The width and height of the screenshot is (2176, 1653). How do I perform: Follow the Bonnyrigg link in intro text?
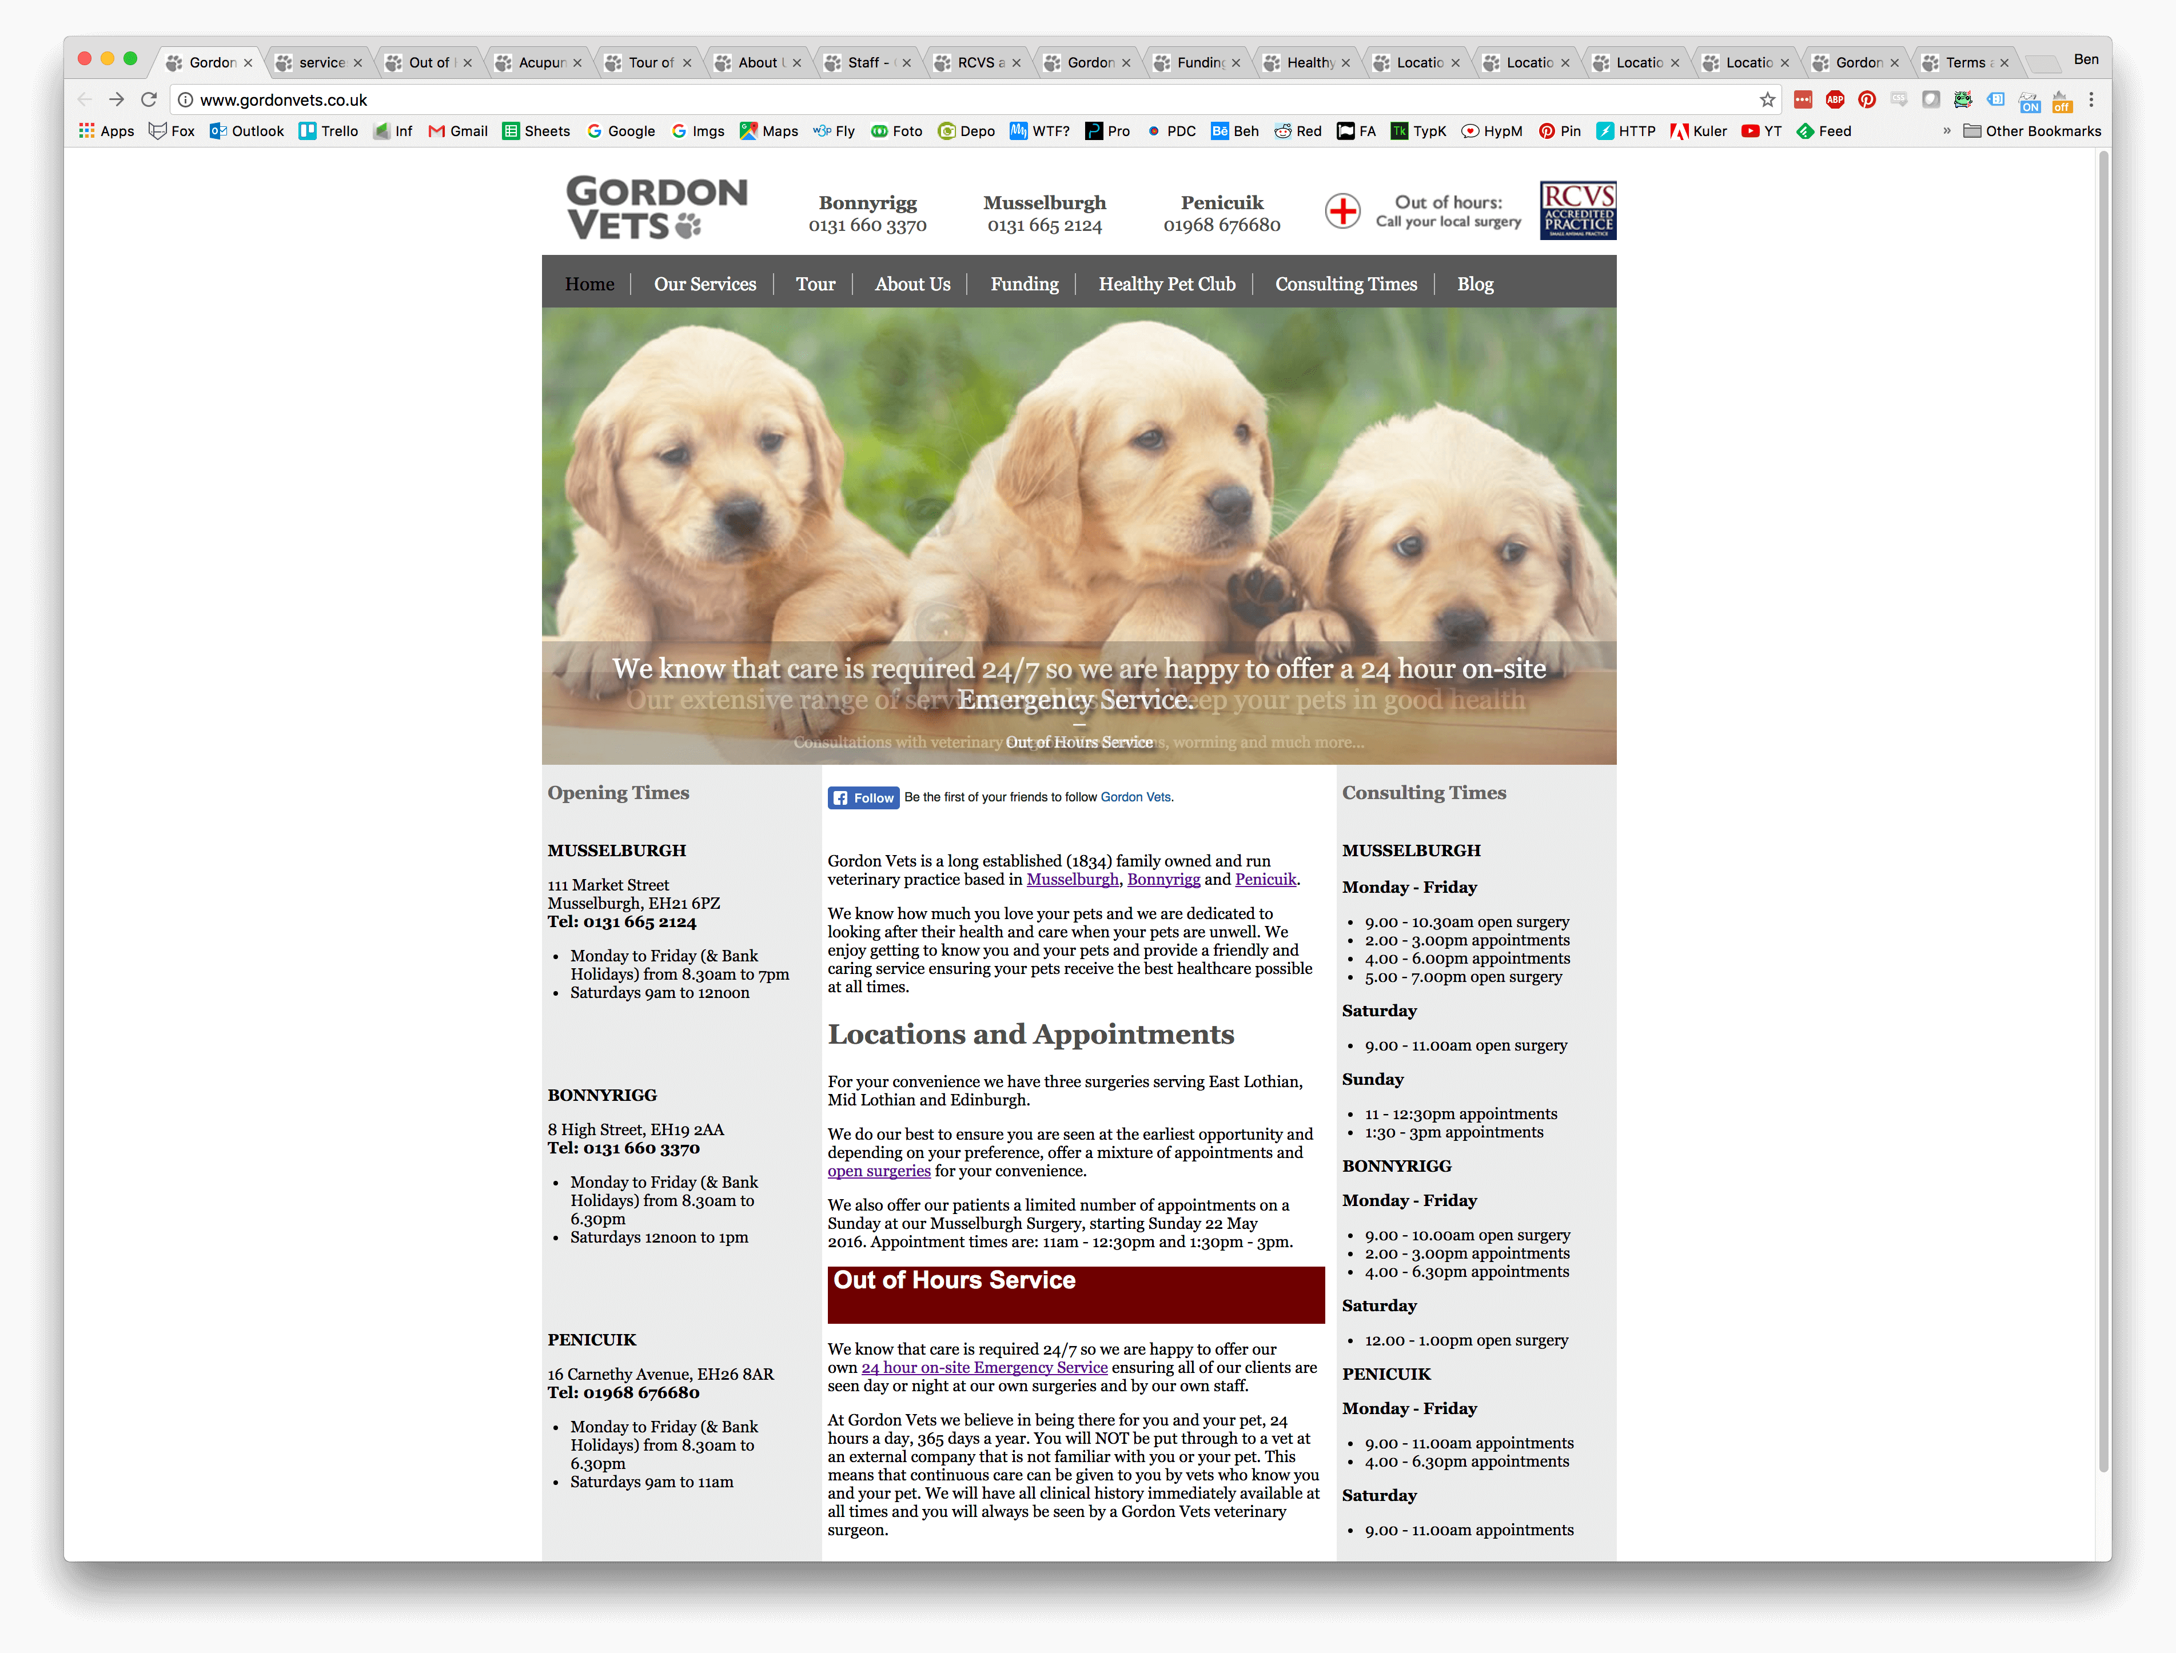tap(1163, 879)
